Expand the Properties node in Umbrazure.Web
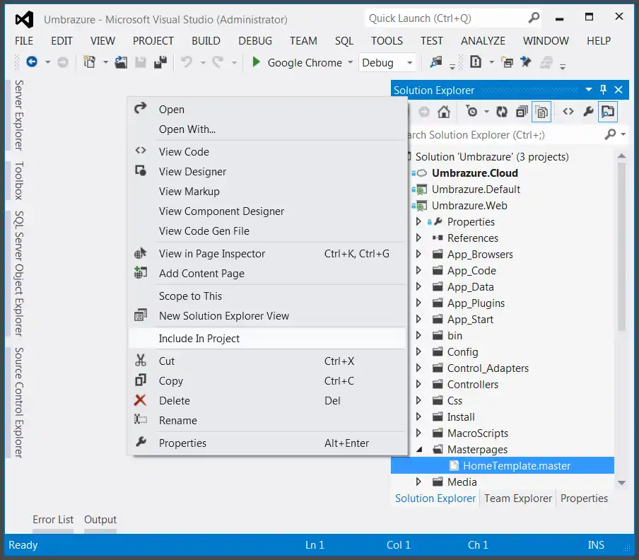Image resolution: width=639 pixels, height=560 pixels. pyautogui.click(x=418, y=222)
